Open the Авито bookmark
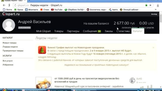 [113, 10]
